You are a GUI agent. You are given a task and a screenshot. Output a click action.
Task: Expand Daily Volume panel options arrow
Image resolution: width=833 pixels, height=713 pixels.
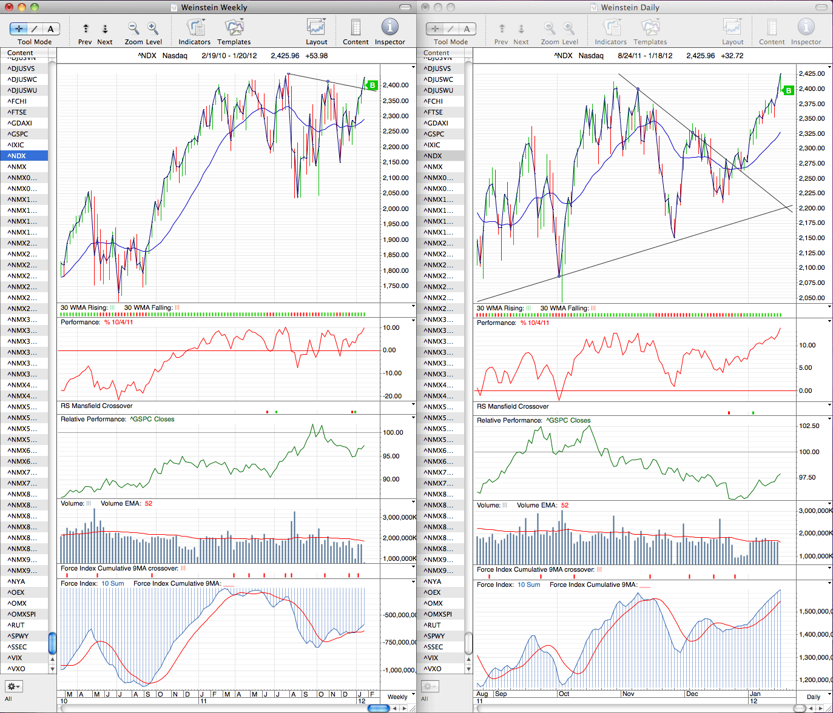(829, 503)
